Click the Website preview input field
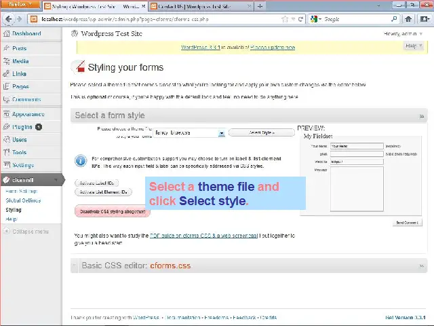This screenshot has height=326, width=434. [x=357, y=162]
